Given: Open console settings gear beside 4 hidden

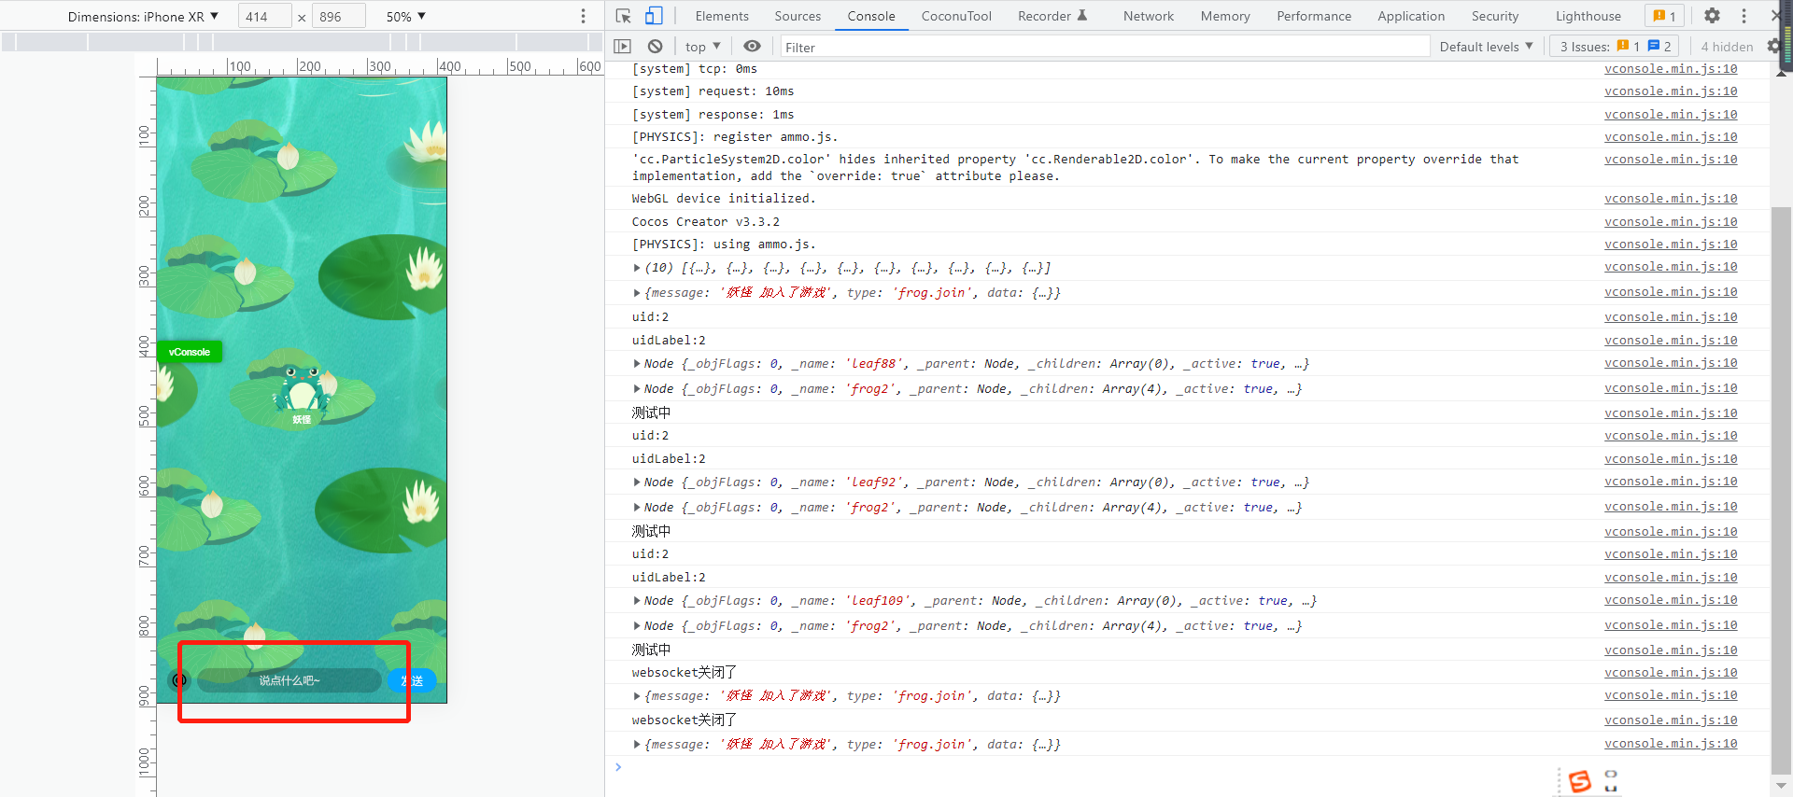Looking at the screenshot, I should 1773,47.
